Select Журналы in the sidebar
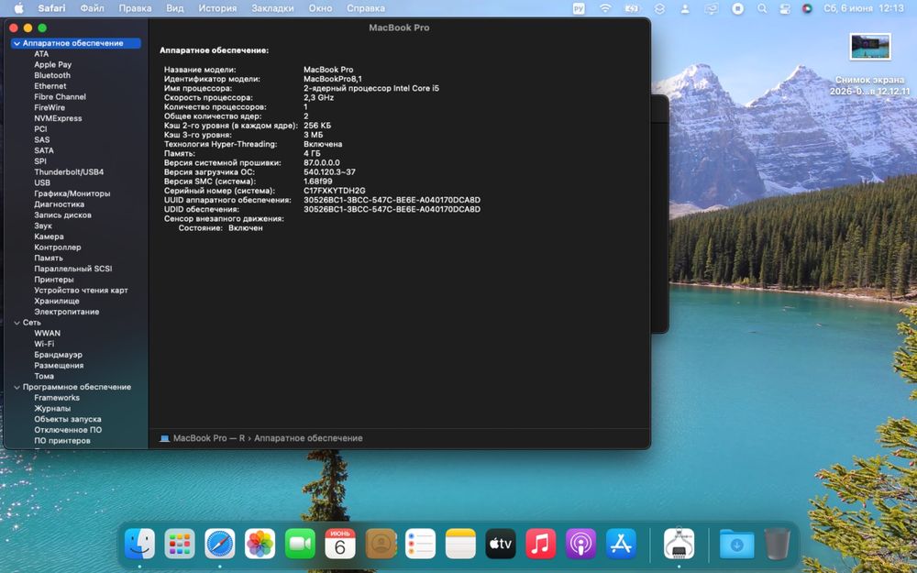Viewport: 917px width, 573px height. coord(52,409)
